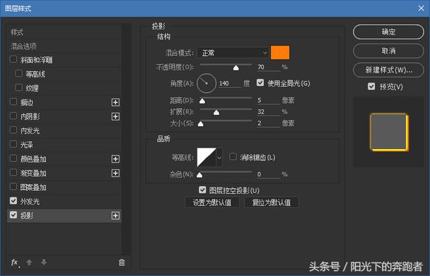The image size is (430, 276).
Task: Uncheck the 投影 checkbox in the list
Action: (x=13, y=215)
